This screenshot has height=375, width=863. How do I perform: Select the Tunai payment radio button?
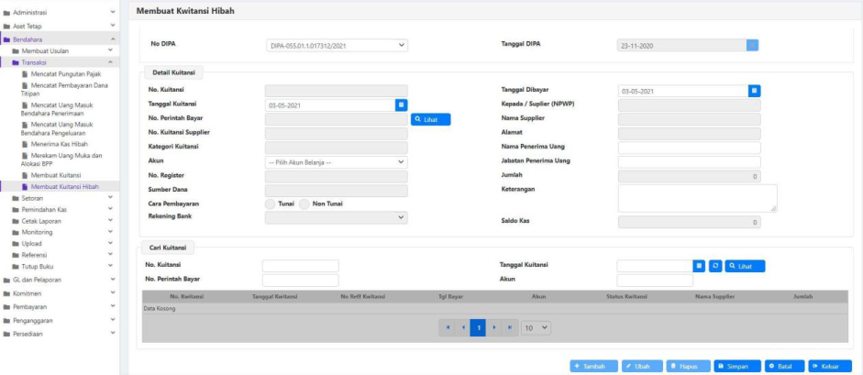(271, 204)
